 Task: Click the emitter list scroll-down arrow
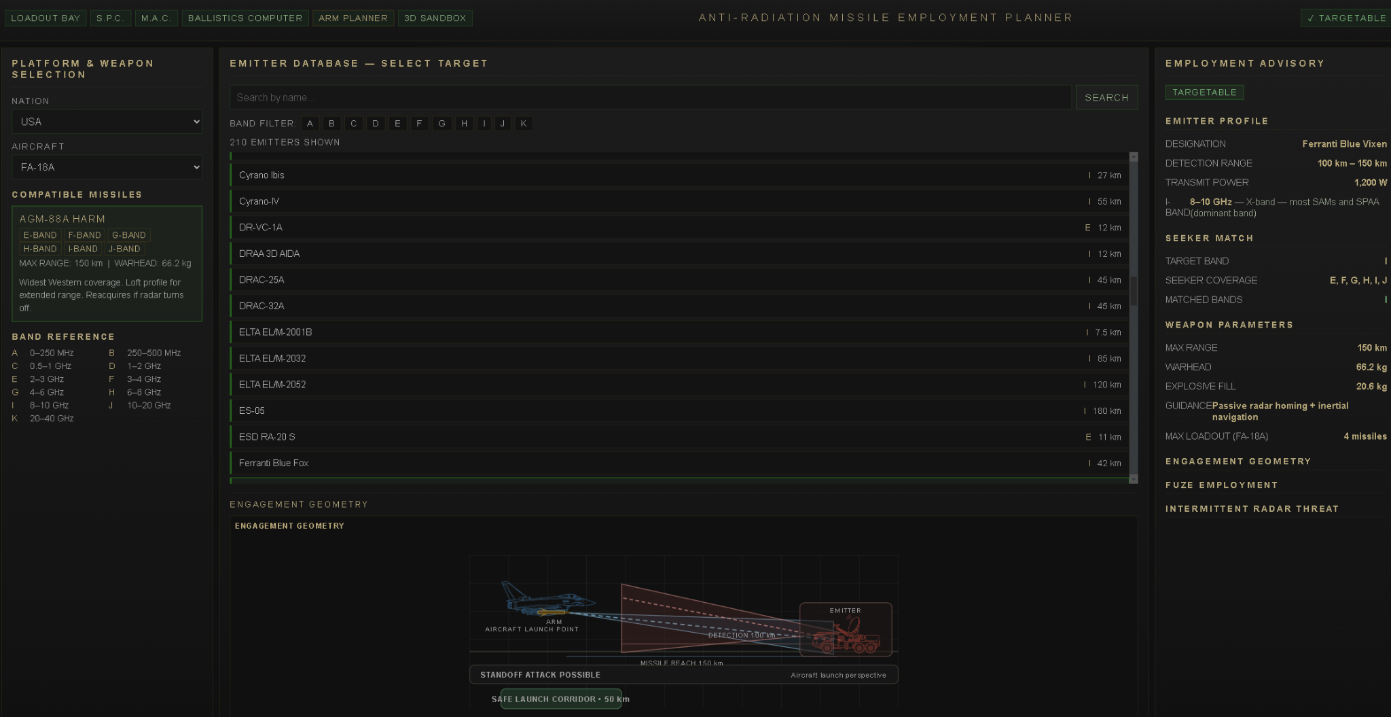pos(1134,479)
